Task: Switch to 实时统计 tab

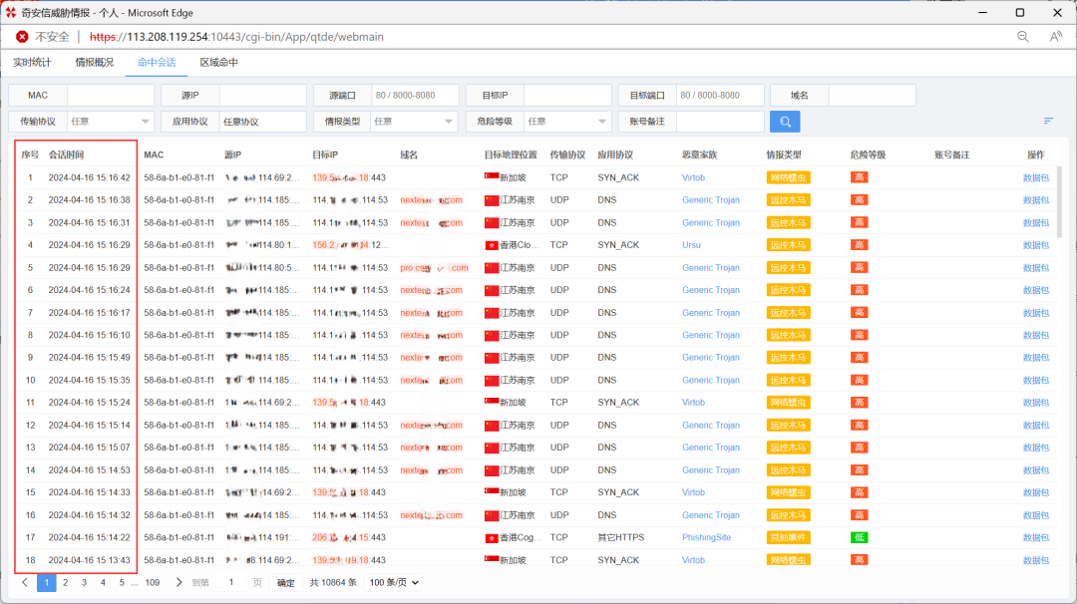Action: 32,63
